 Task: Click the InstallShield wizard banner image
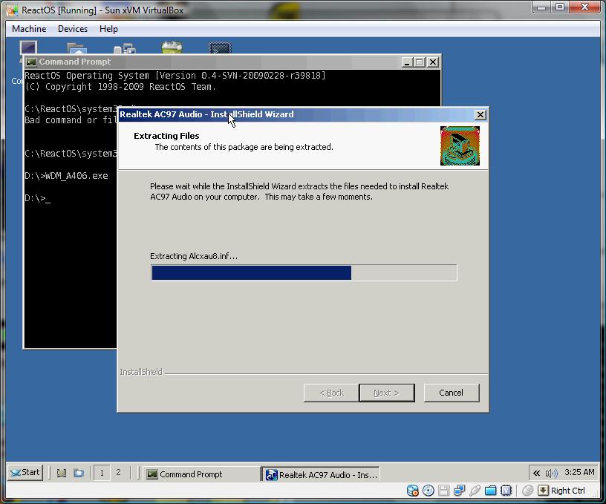click(x=460, y=145)
